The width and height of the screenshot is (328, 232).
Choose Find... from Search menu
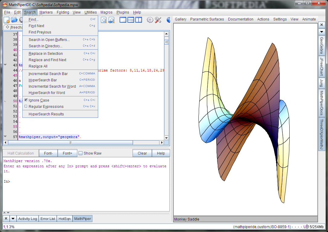coord(60,19)
